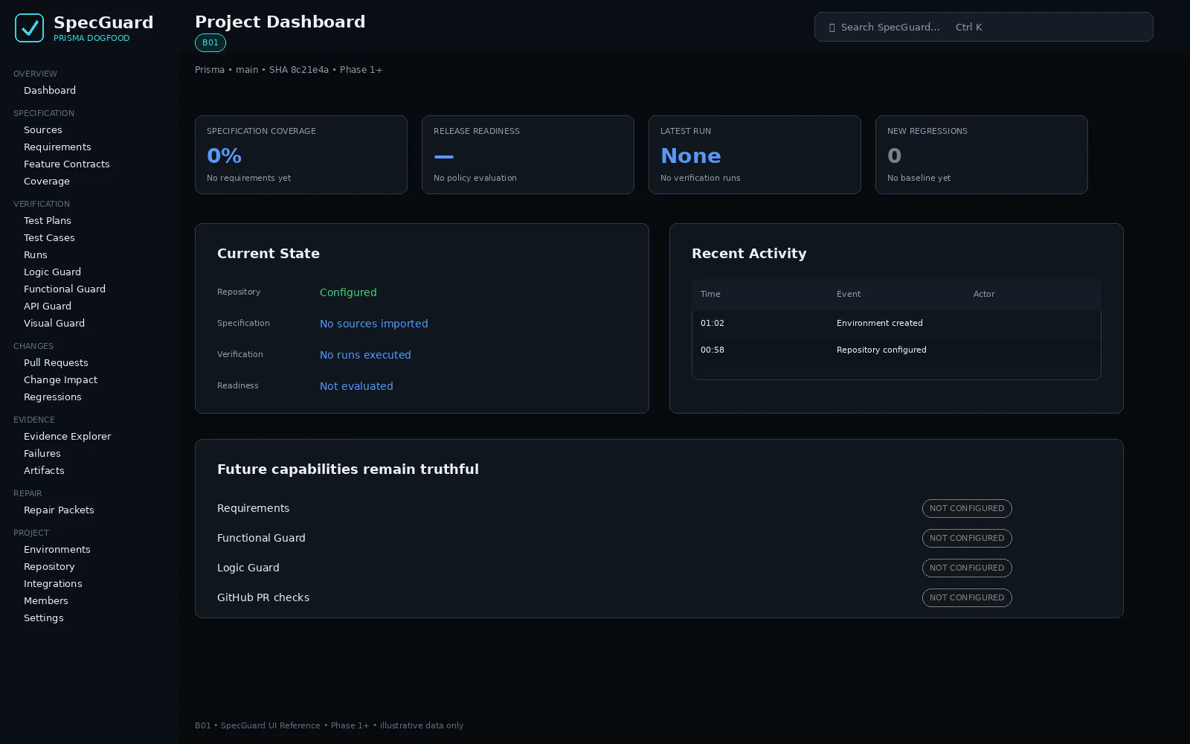The height and width of the screenshot is (744, 1190).
Task: Open Runs in the sidebar
Action: tap(36, 255)
